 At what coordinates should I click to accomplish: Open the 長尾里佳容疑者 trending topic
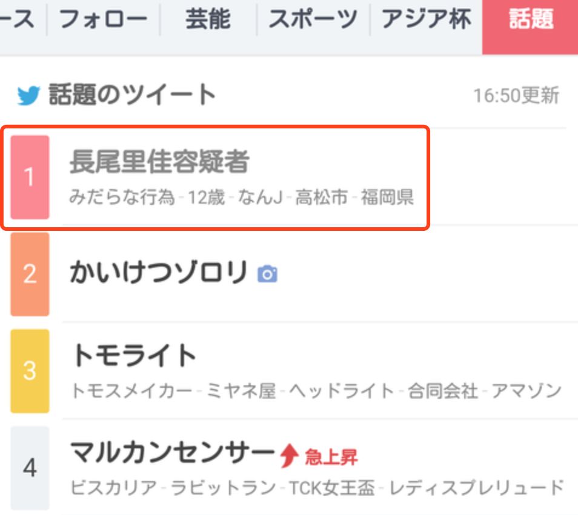tap(159, 162)
